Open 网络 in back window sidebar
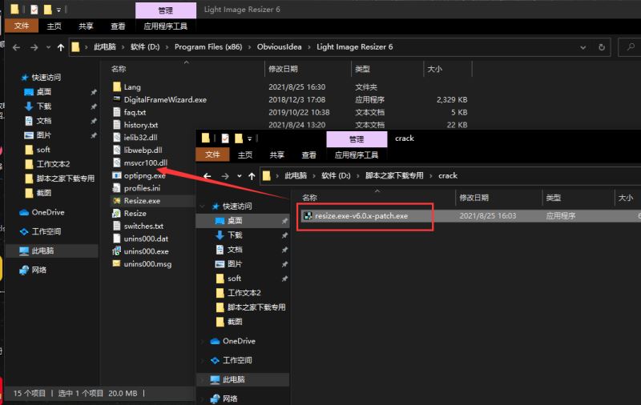Viewport: 641px width, 405px height. 33,270
